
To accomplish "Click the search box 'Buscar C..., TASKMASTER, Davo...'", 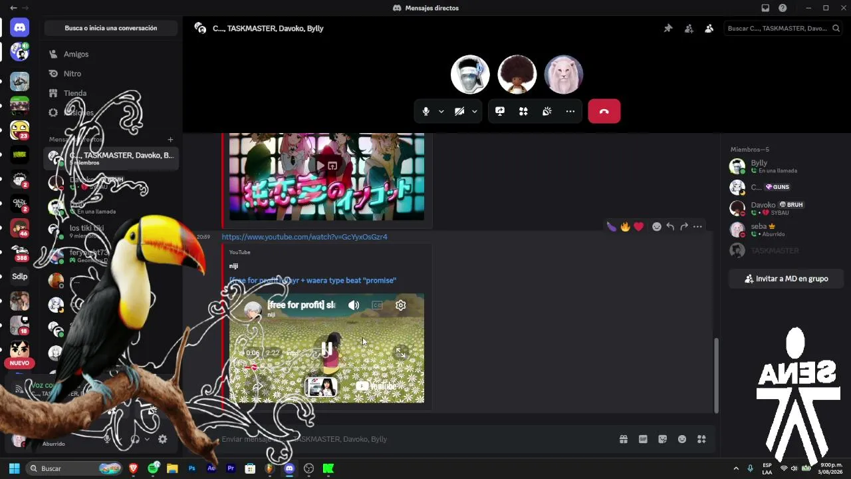I will tap(782, 29).
